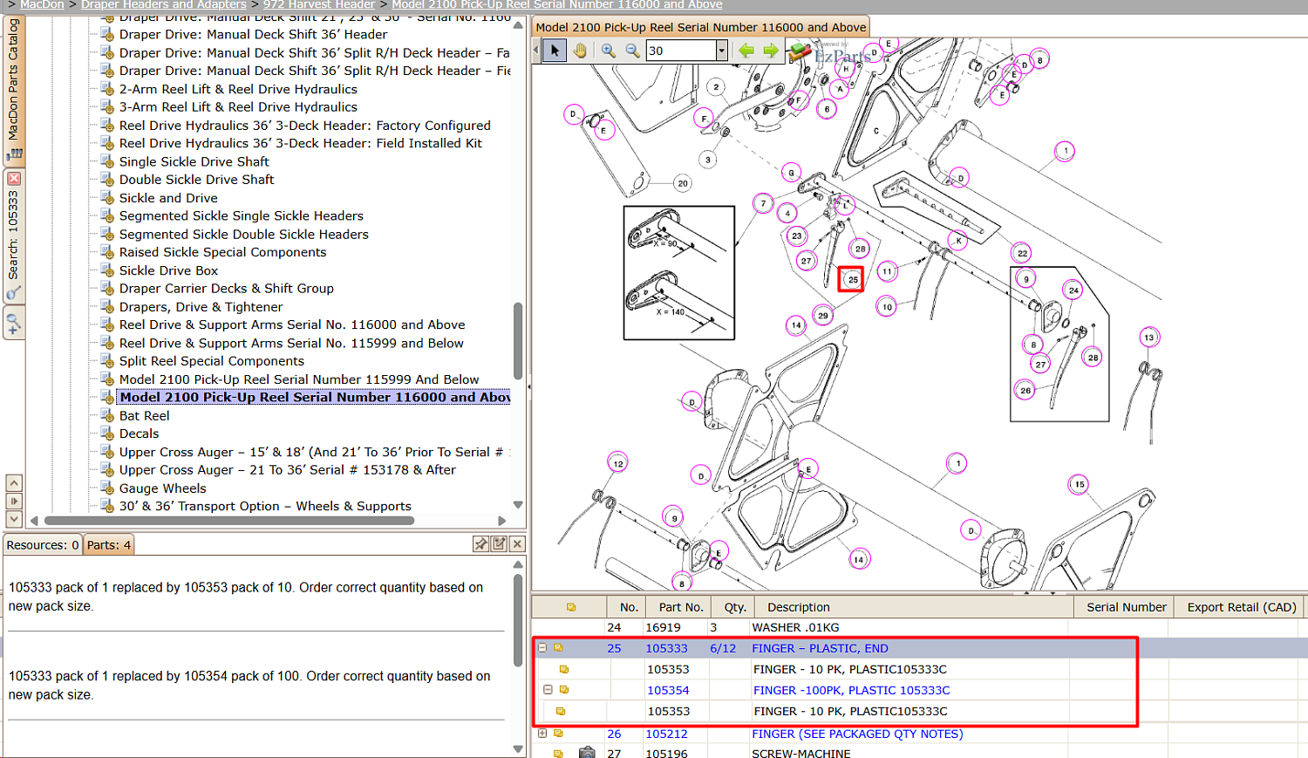Click document icon beside Segmented Sickle Single Sickle
This screenshot has width=1308, height=758.
(x=107, y=216)
